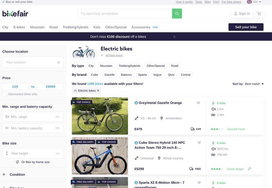Click location pin icon beside Amsterdam
Screen dimensions: 272x188
[161, 118]
